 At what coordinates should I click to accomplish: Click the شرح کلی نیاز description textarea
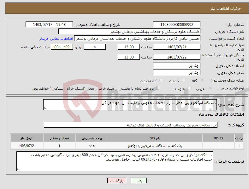(x=130, y=105)
